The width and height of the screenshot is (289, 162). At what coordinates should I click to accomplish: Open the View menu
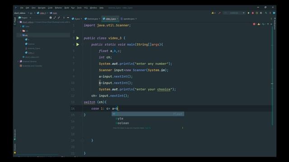tap(33, 8)
